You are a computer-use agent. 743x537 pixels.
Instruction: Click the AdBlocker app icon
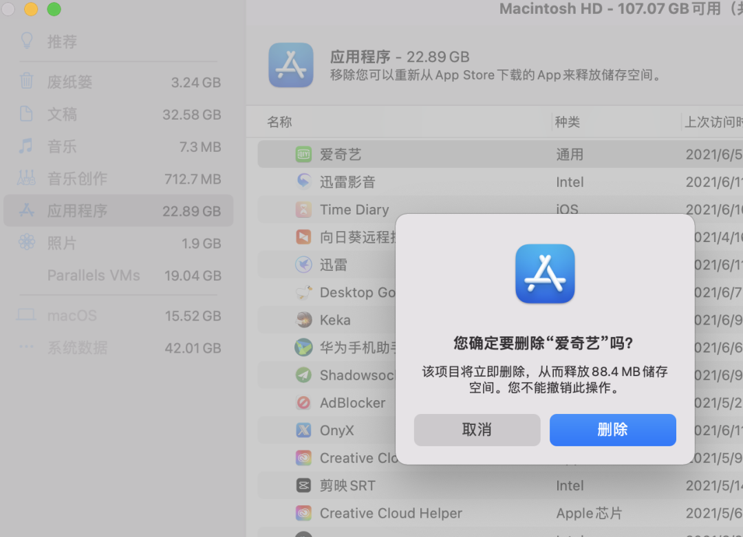click(x=303, y=402)
